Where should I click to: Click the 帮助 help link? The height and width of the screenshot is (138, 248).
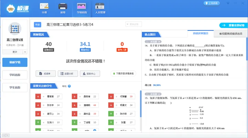tap(64, 86)
